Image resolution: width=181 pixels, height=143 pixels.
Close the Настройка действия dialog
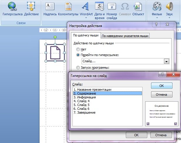[x=168, y=24]
